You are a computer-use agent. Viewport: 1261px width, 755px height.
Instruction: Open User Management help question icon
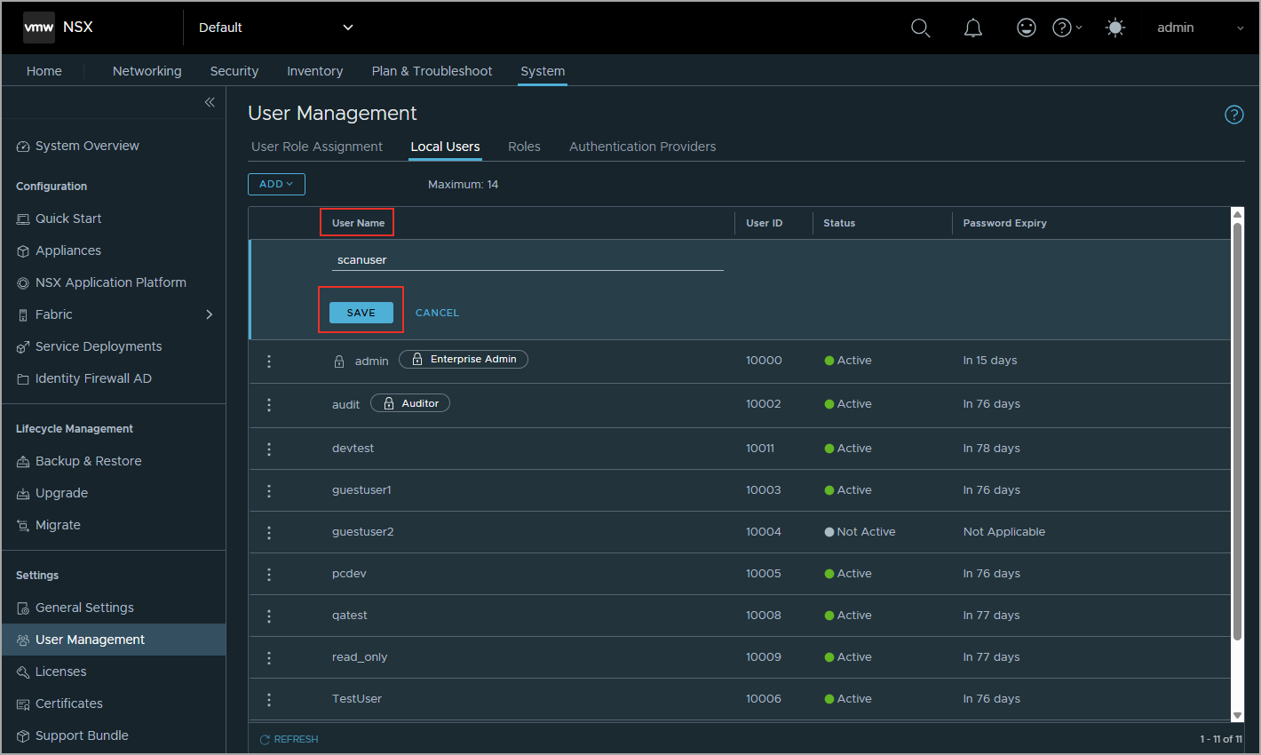[1233, 115]
